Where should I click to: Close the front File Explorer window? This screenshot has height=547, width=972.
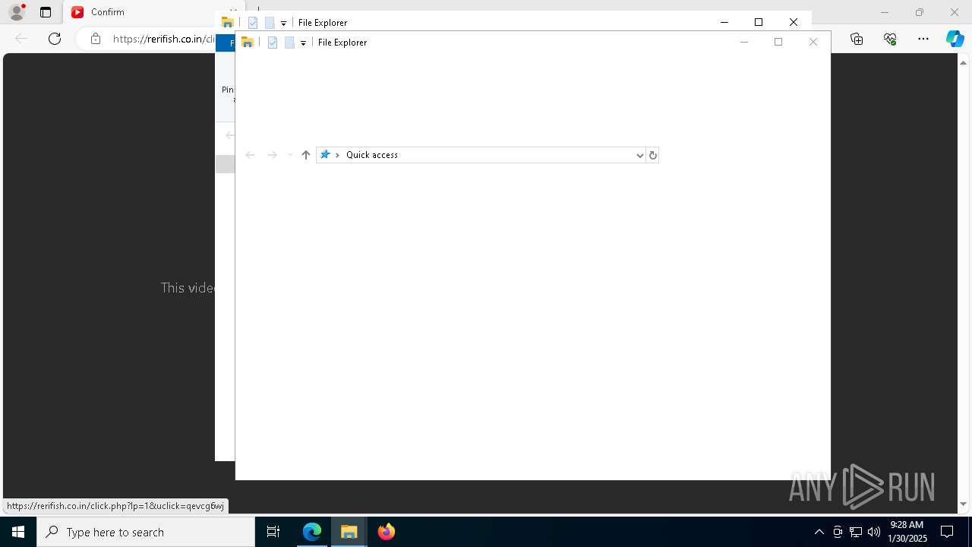pos(813,43)
